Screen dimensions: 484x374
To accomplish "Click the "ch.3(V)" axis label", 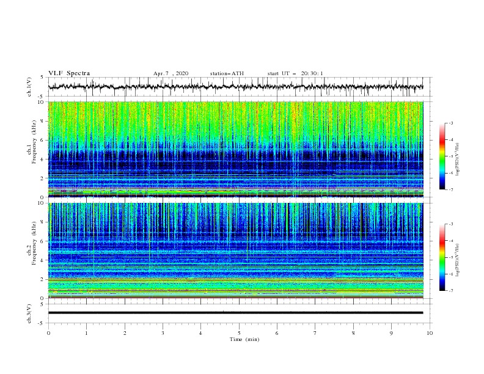I will (x=29, y=313).
